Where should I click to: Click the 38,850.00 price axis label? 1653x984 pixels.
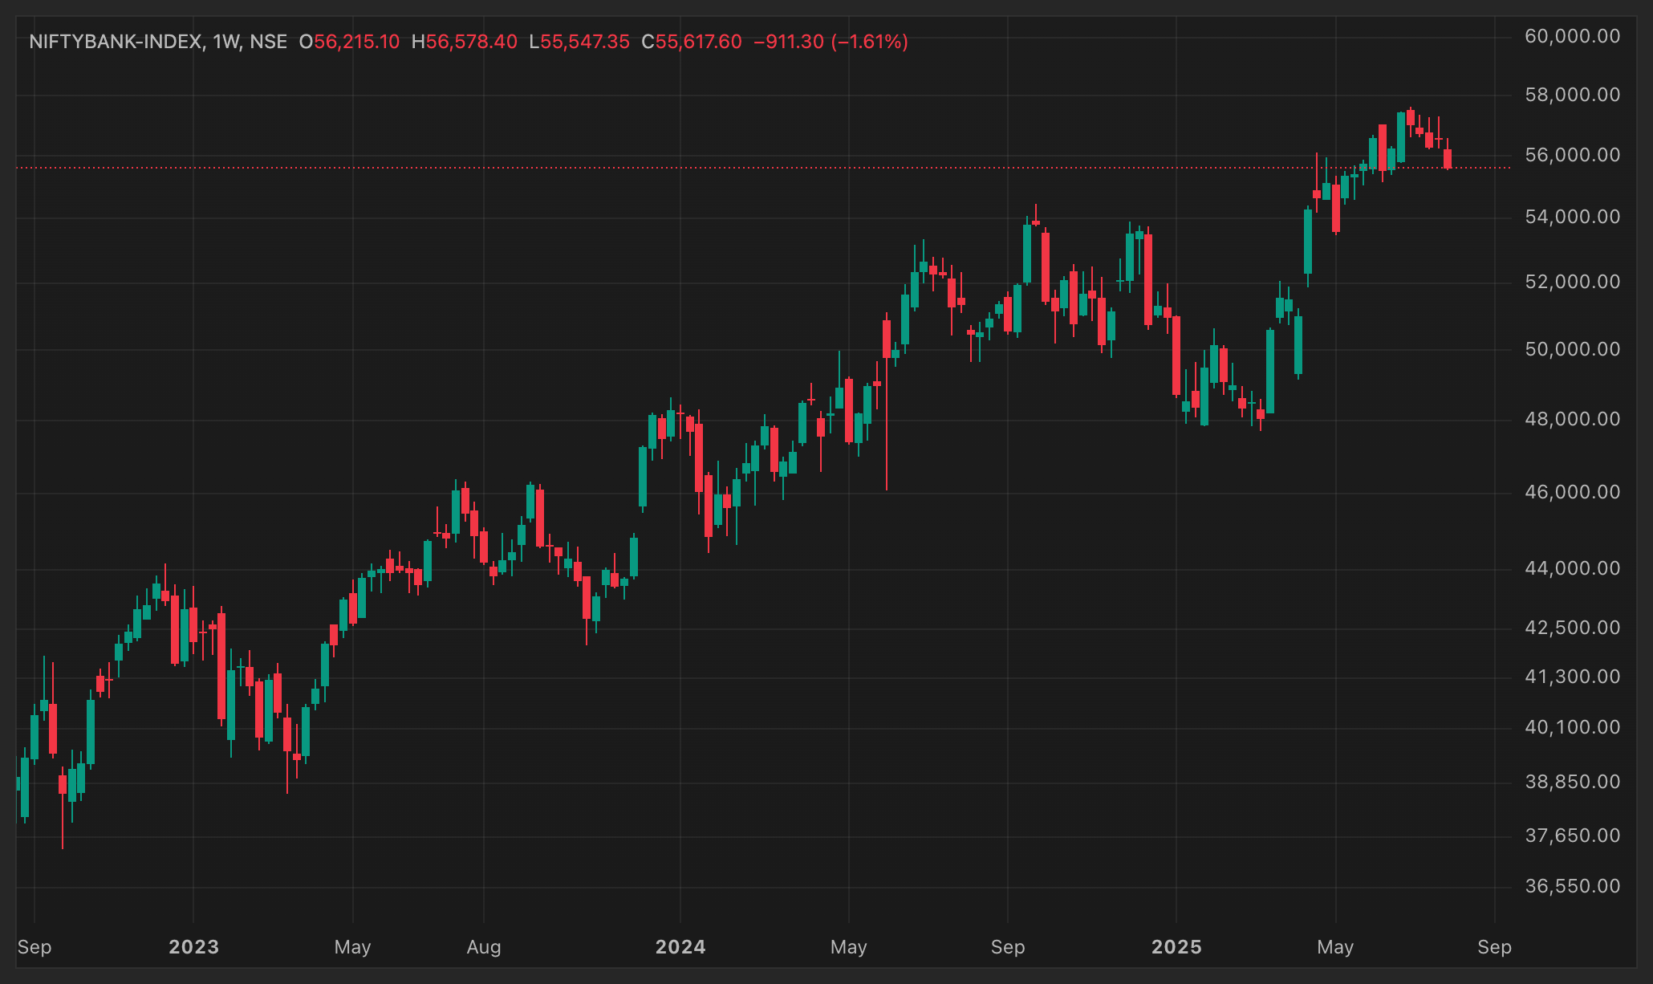(1572, 782)
